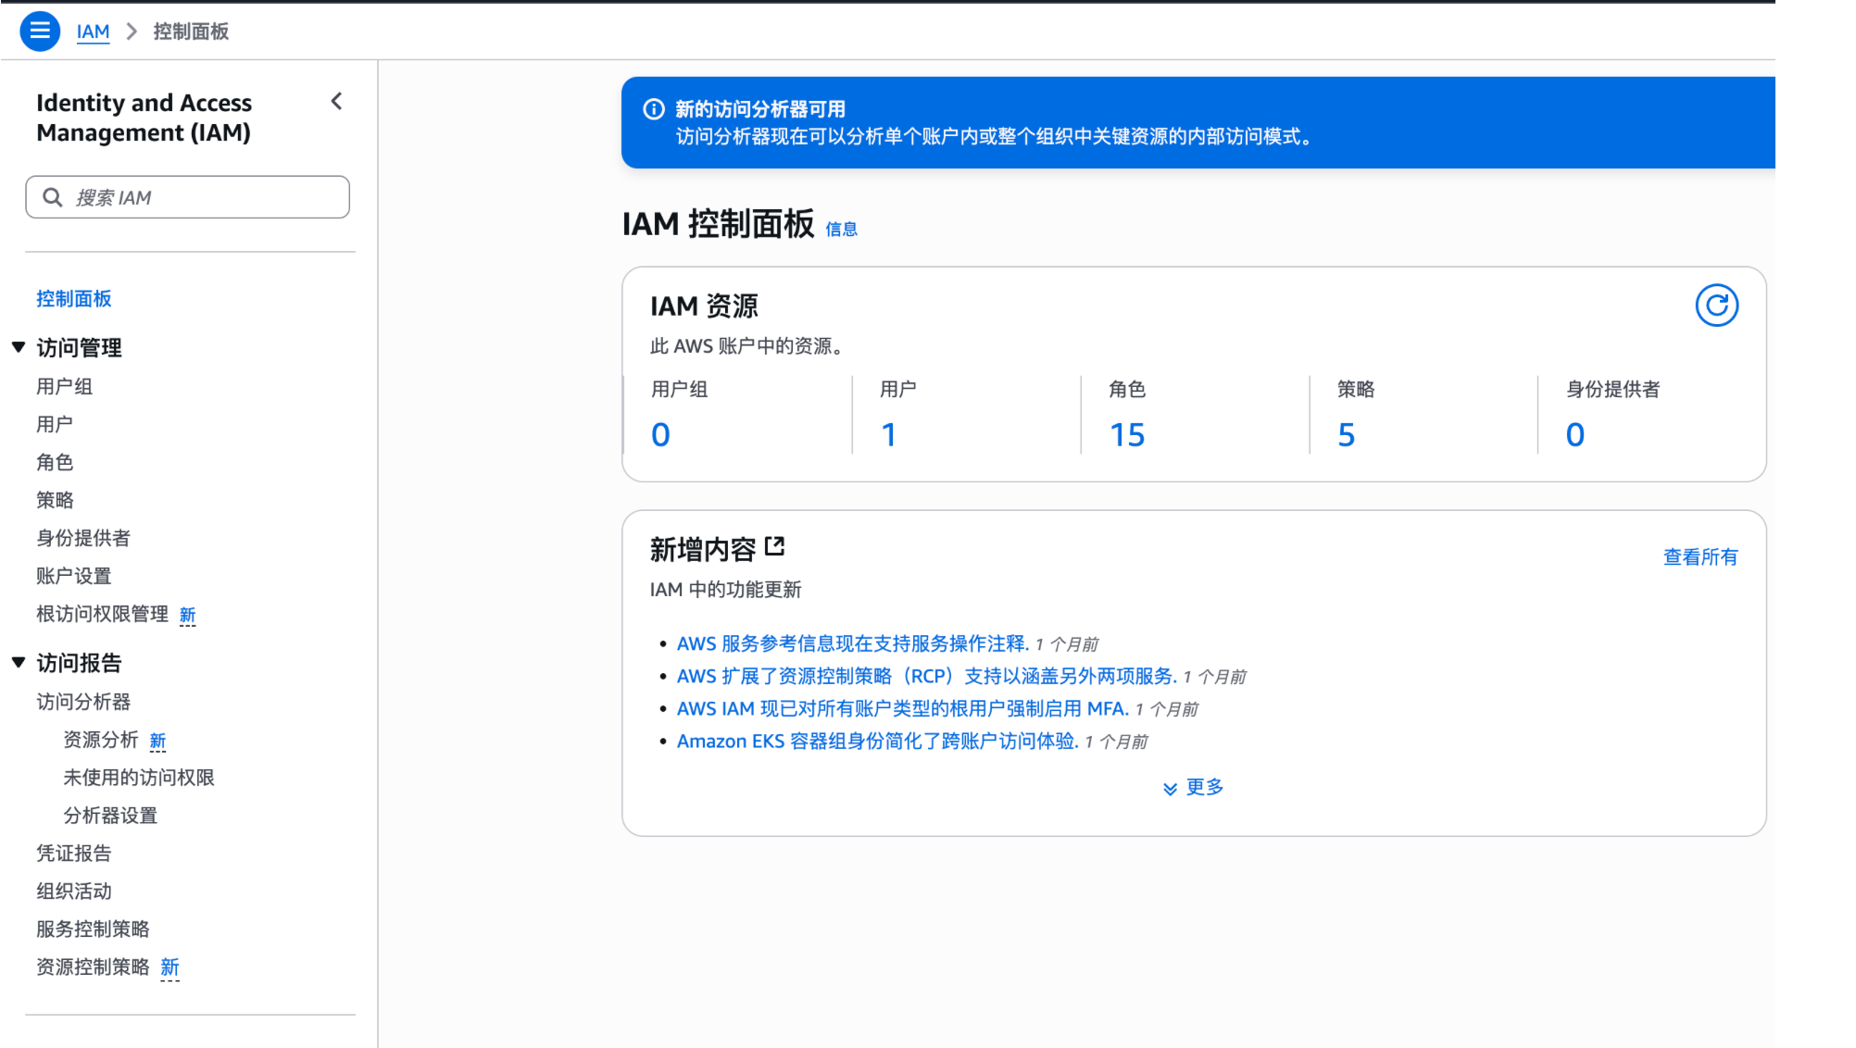
Task: Collapse the 访问报告 section triangle
Action: (19, 663)
